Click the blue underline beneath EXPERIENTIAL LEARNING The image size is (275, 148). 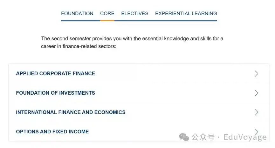tap(186, 21)
